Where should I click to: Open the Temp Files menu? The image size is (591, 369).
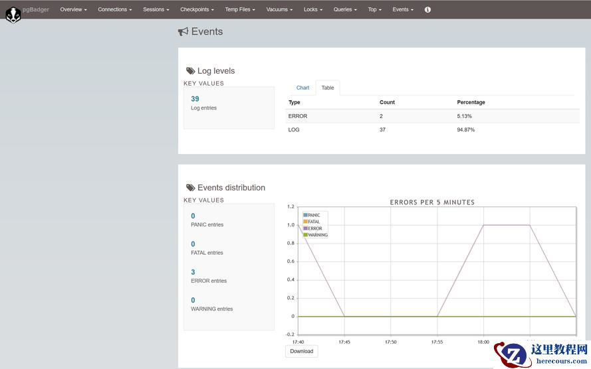240,10
